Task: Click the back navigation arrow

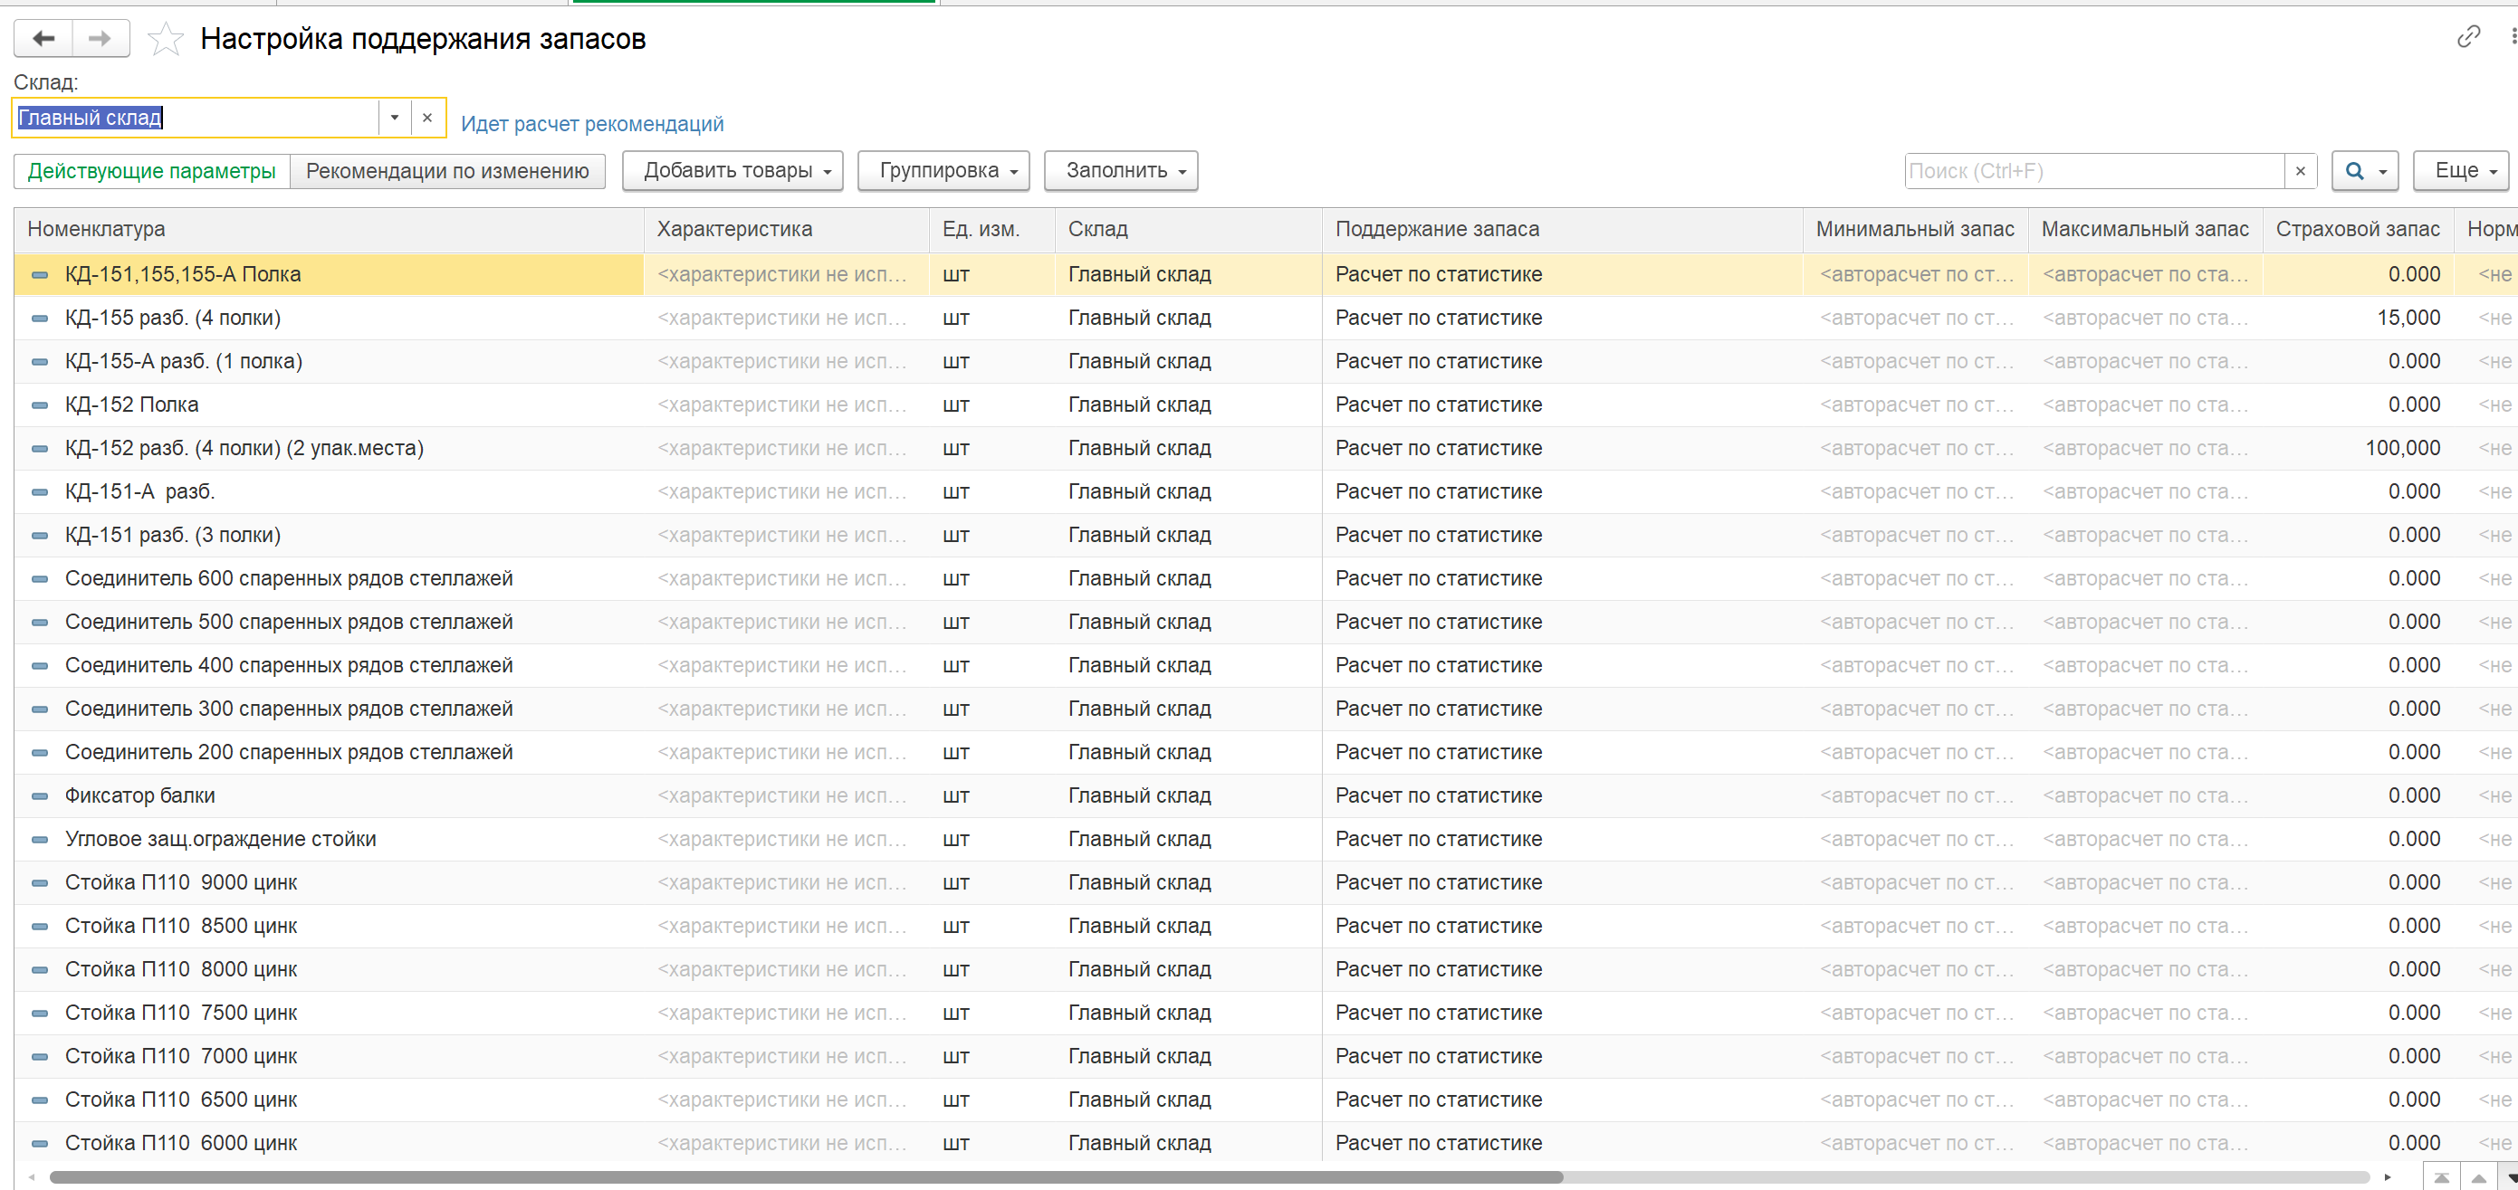Action: [x=43, y=38]
